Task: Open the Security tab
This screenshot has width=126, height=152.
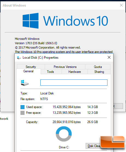Action: [x=31, y=67]
